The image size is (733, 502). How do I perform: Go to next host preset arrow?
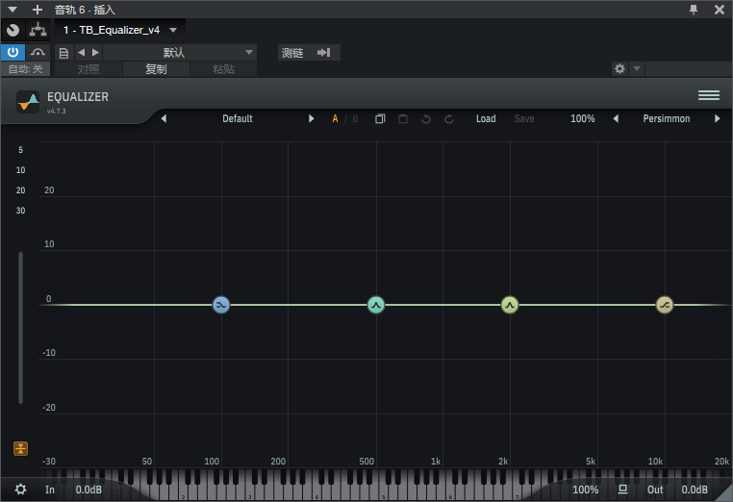(x=95, y=52)
